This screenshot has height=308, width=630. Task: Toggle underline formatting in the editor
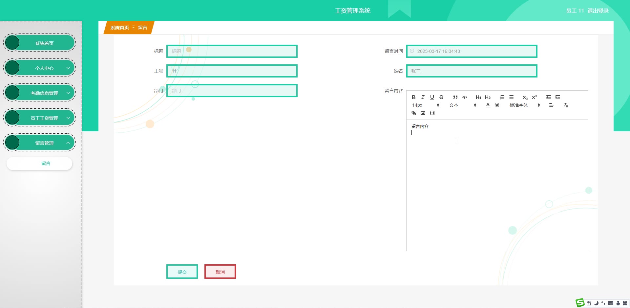[x=432, y=97]
